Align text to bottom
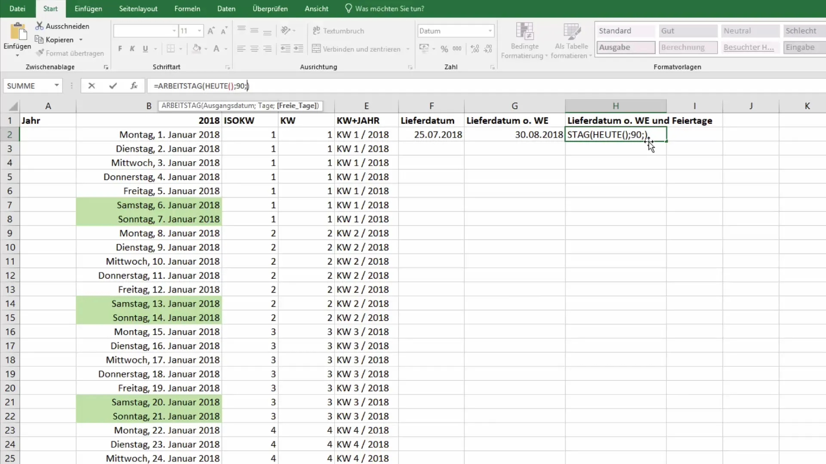This screenshot has width=826, height=464. click(267, 31)
